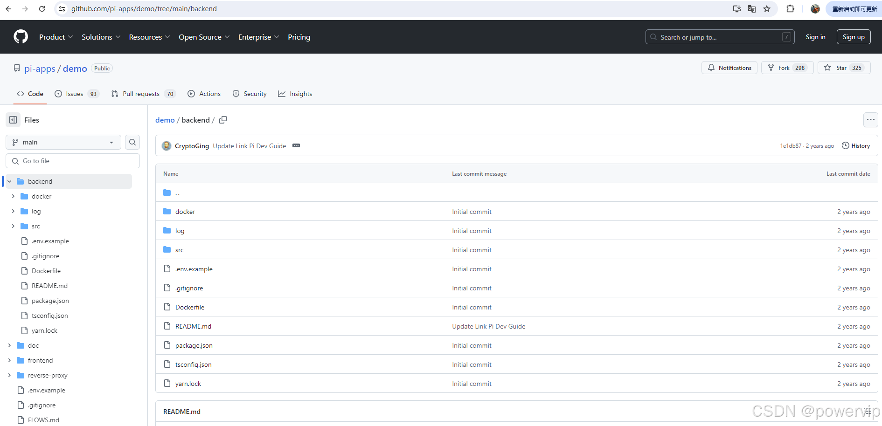
Task: Expand the frontend folder in the tree
Action: click(x=9, y=360)
